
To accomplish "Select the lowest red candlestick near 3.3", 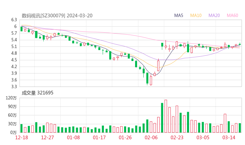I will pos(151,81).
